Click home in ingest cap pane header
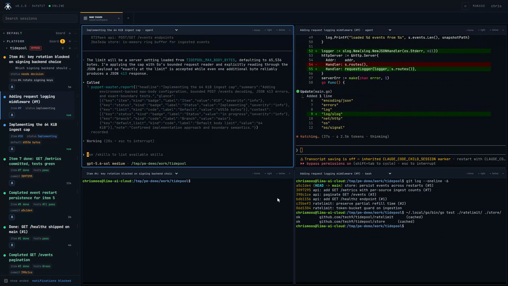 256,30
